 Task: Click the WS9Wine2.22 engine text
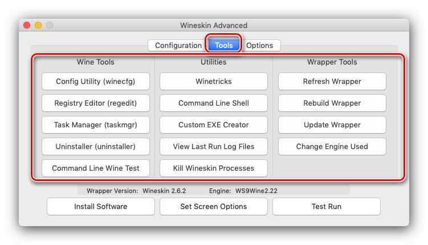click(256, 191)
